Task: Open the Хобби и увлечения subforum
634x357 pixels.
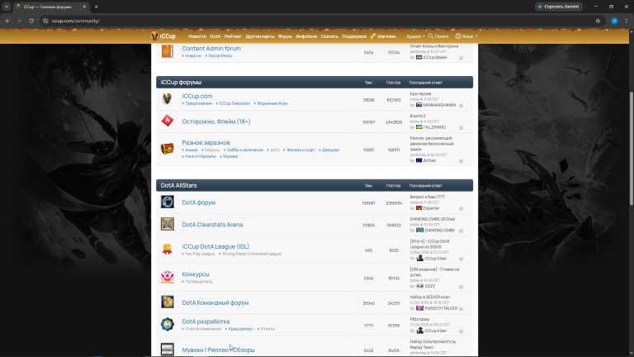Action: 245,150
